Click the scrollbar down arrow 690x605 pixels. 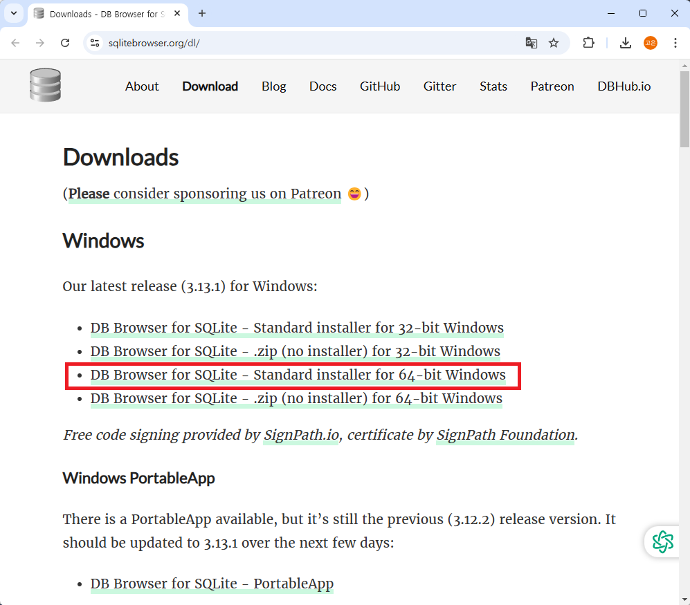click(x=684, y=599)
